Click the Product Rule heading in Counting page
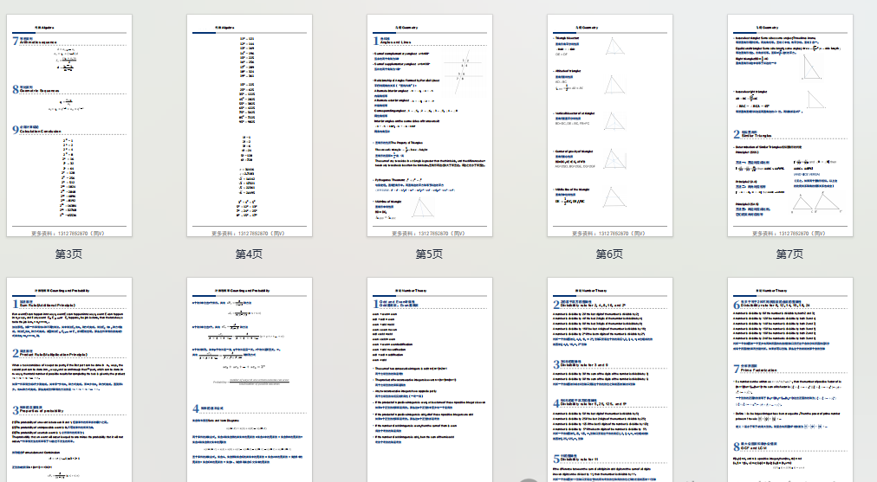This screenshot has height=482, width=877. 54,354
